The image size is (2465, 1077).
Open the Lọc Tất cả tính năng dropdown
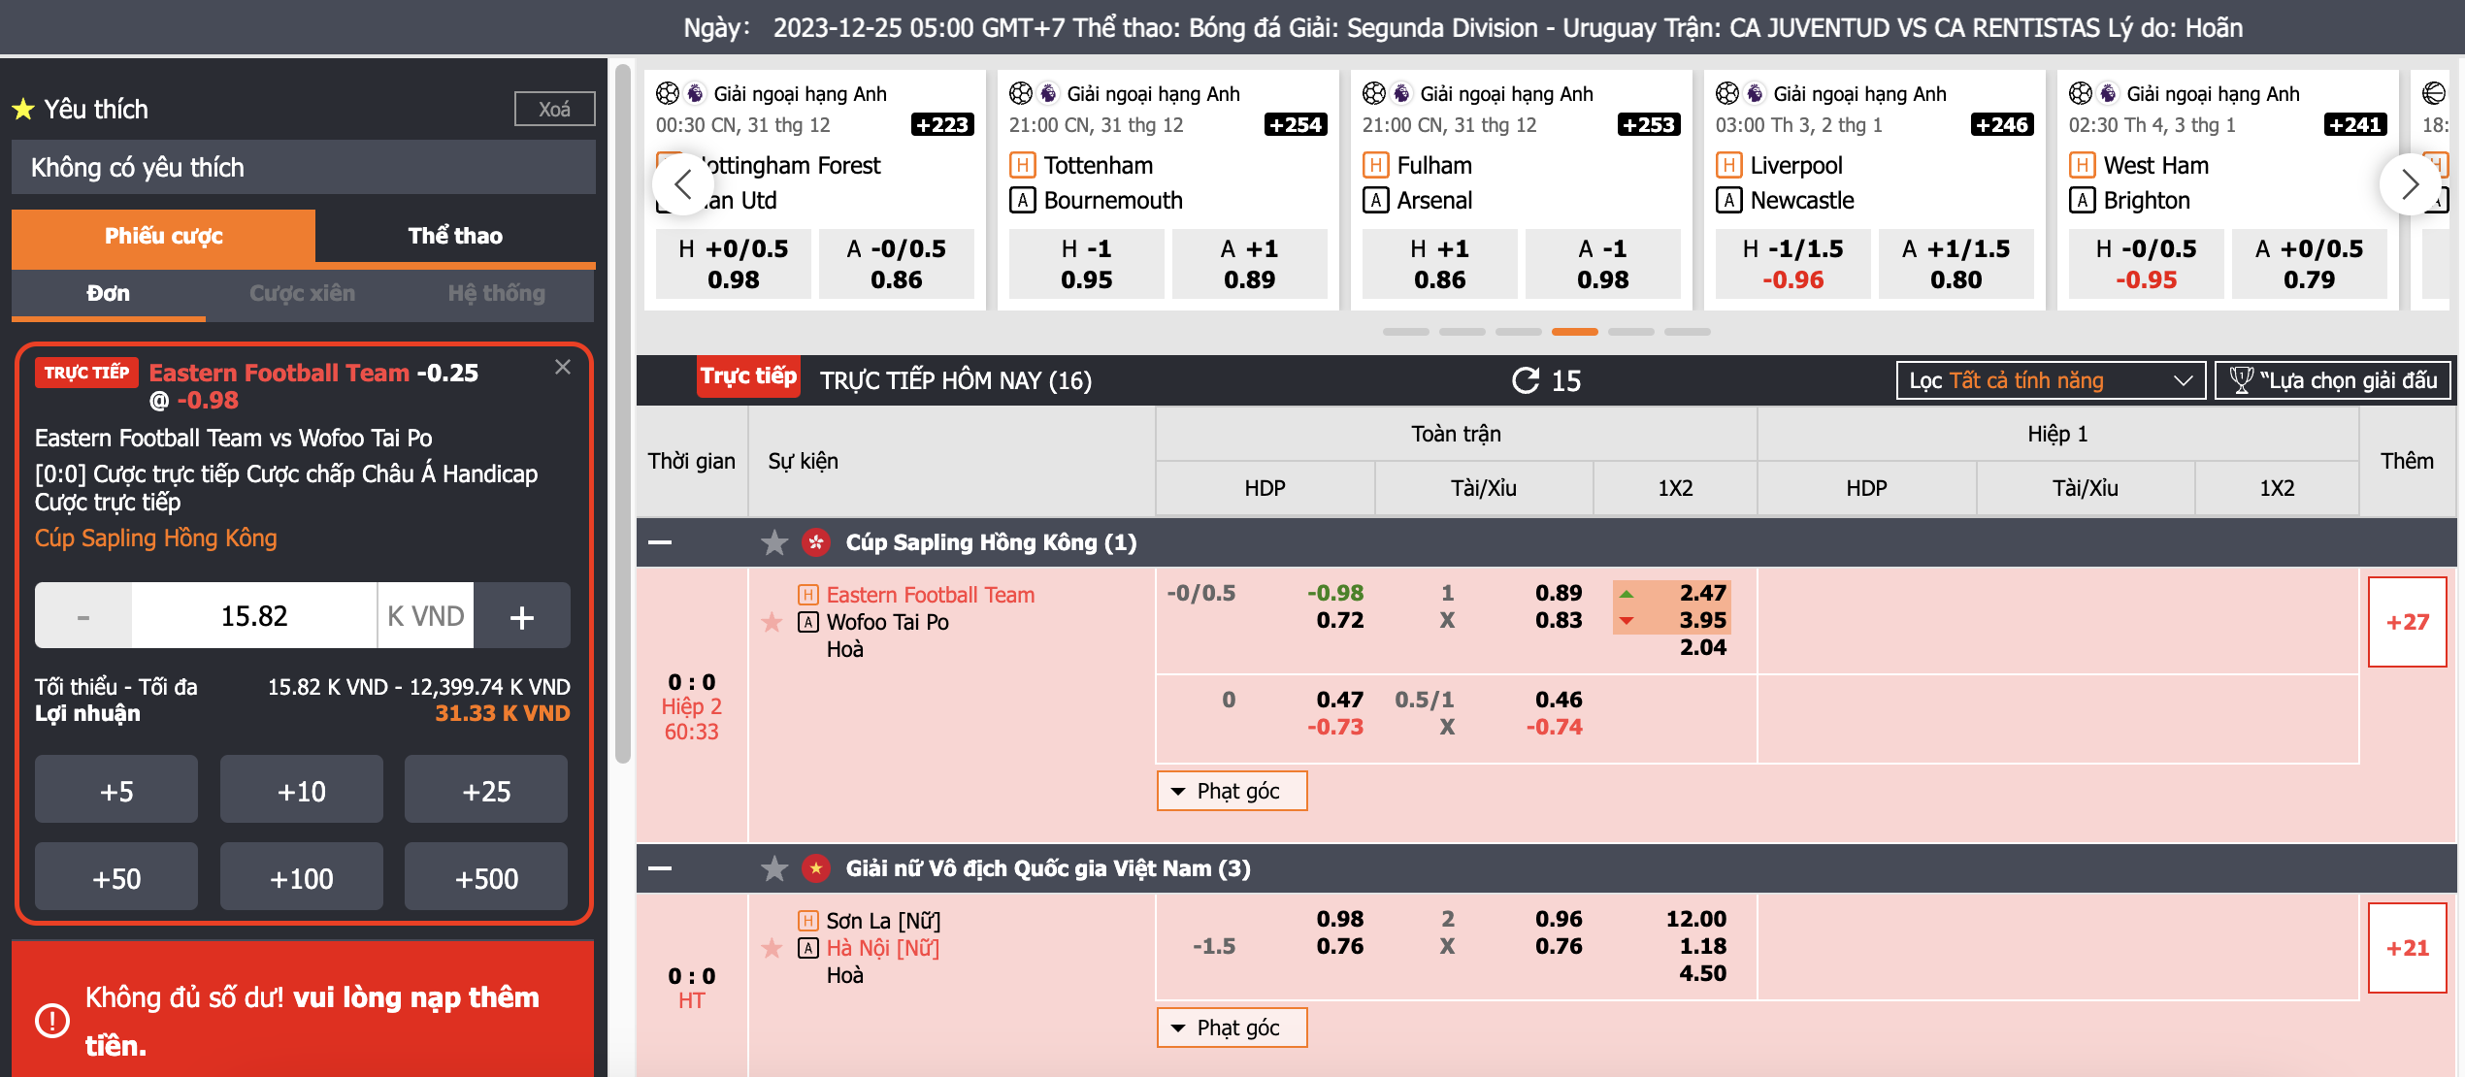pos(2050,380)
